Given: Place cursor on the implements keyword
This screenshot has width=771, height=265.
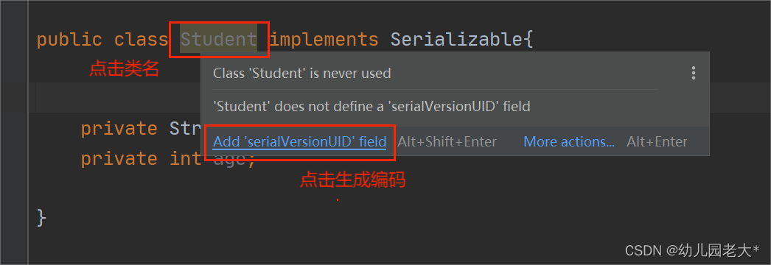Looking at the screenshot, I should (x=324, y=40).
